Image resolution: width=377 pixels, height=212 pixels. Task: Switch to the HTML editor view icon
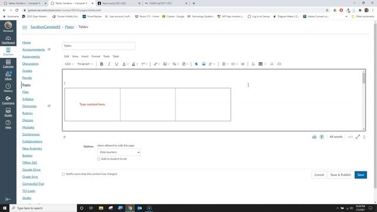[x=350, y=137]
